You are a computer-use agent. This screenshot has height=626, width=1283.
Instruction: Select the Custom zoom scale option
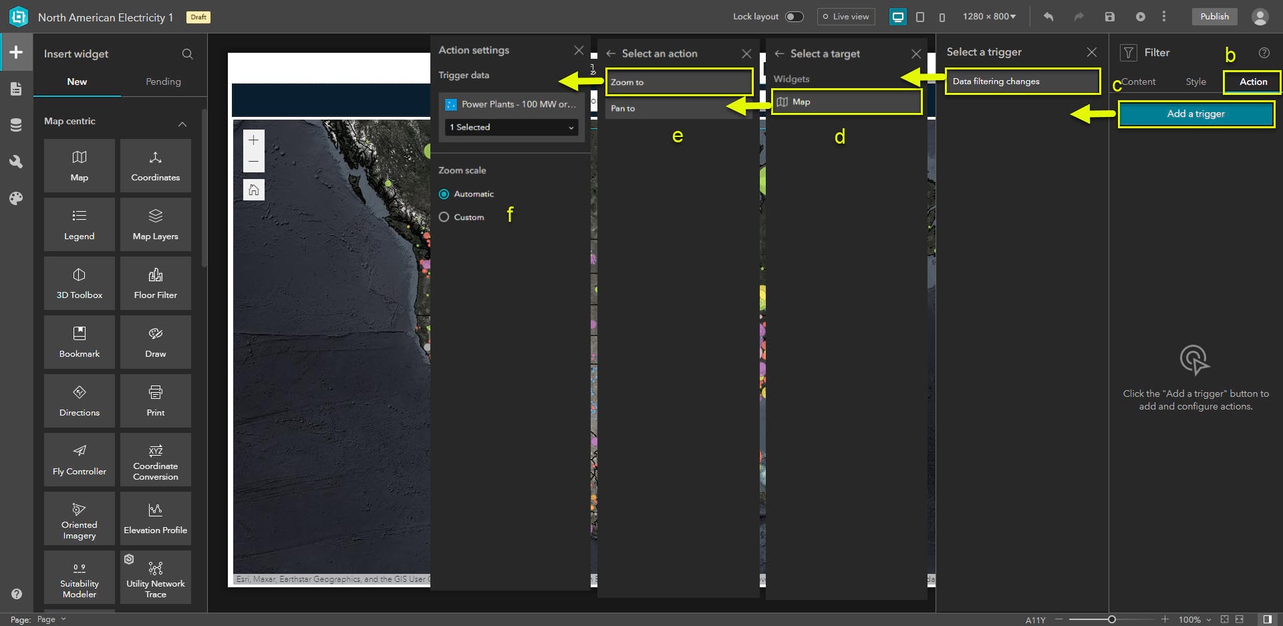coord(444,216)
